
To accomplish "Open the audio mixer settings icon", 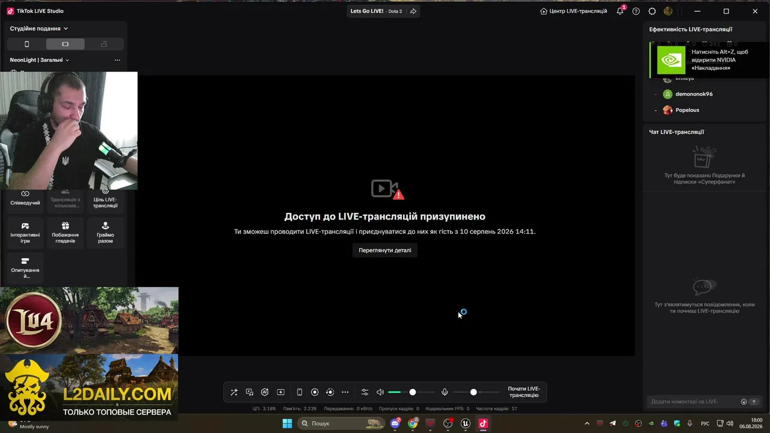I will tap(365, 392).
